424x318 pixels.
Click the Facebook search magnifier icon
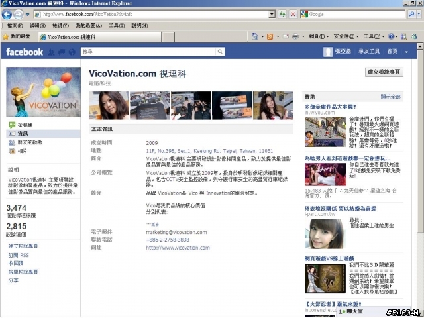(x=220, y=52)
